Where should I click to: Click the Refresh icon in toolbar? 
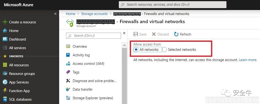[176, 34]
